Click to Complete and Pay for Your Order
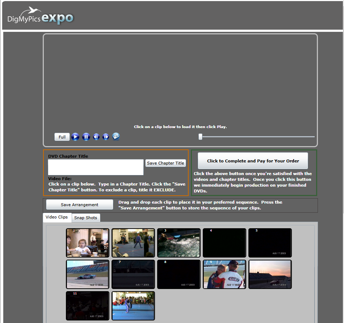Image resolution: width=344 pixels, height=323 pixels. click(253, 161)
